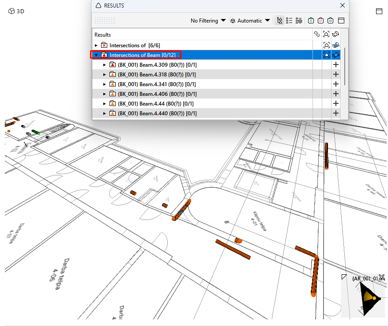The image size is (388, 326).
Task: Click the Results panel scrollbar
Action: [344, 66]
